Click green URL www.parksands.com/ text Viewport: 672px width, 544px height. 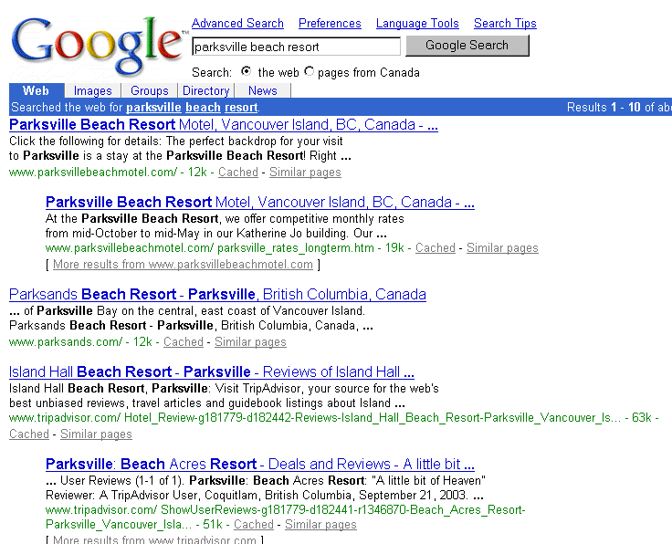pyautogui.click(x=66, y=342)
